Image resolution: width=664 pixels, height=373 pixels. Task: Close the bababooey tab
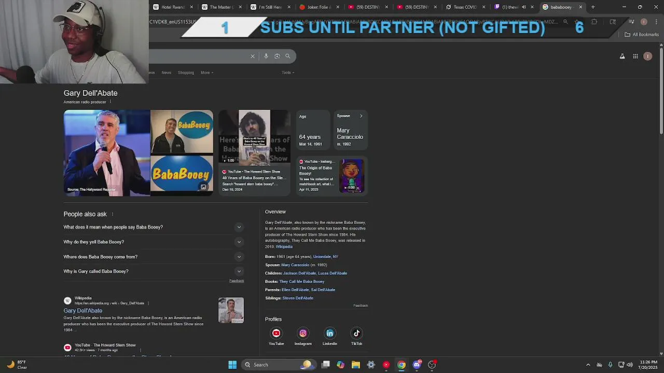pos(580,7)
